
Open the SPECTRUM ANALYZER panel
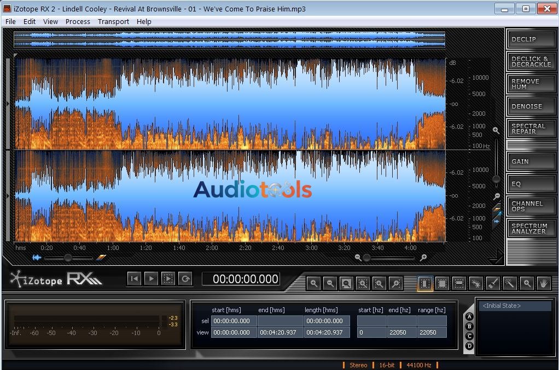[528, 228]
